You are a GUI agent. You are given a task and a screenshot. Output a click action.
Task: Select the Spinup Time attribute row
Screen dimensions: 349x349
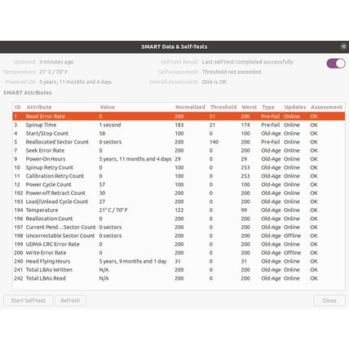point(179,125)
